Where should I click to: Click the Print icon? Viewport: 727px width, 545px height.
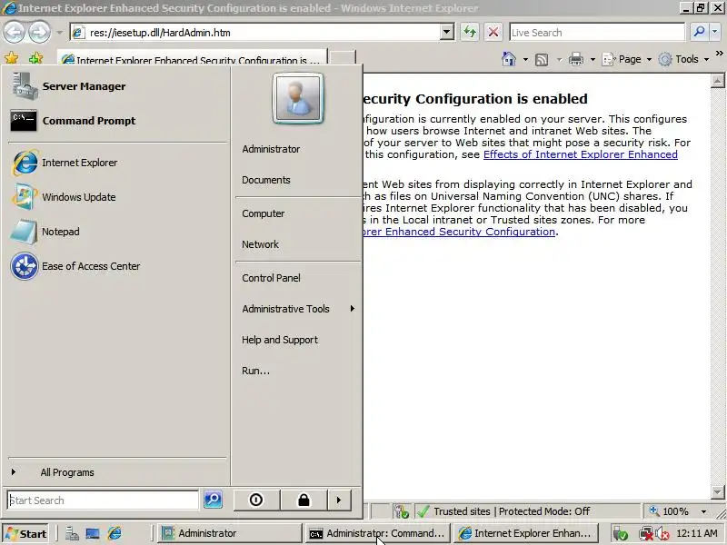pyautogui.click(x=576, y=59)
